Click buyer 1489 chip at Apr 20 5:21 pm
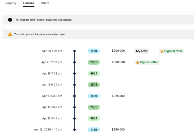The height and width of the screenshot is (138, 194). [94, 51]
